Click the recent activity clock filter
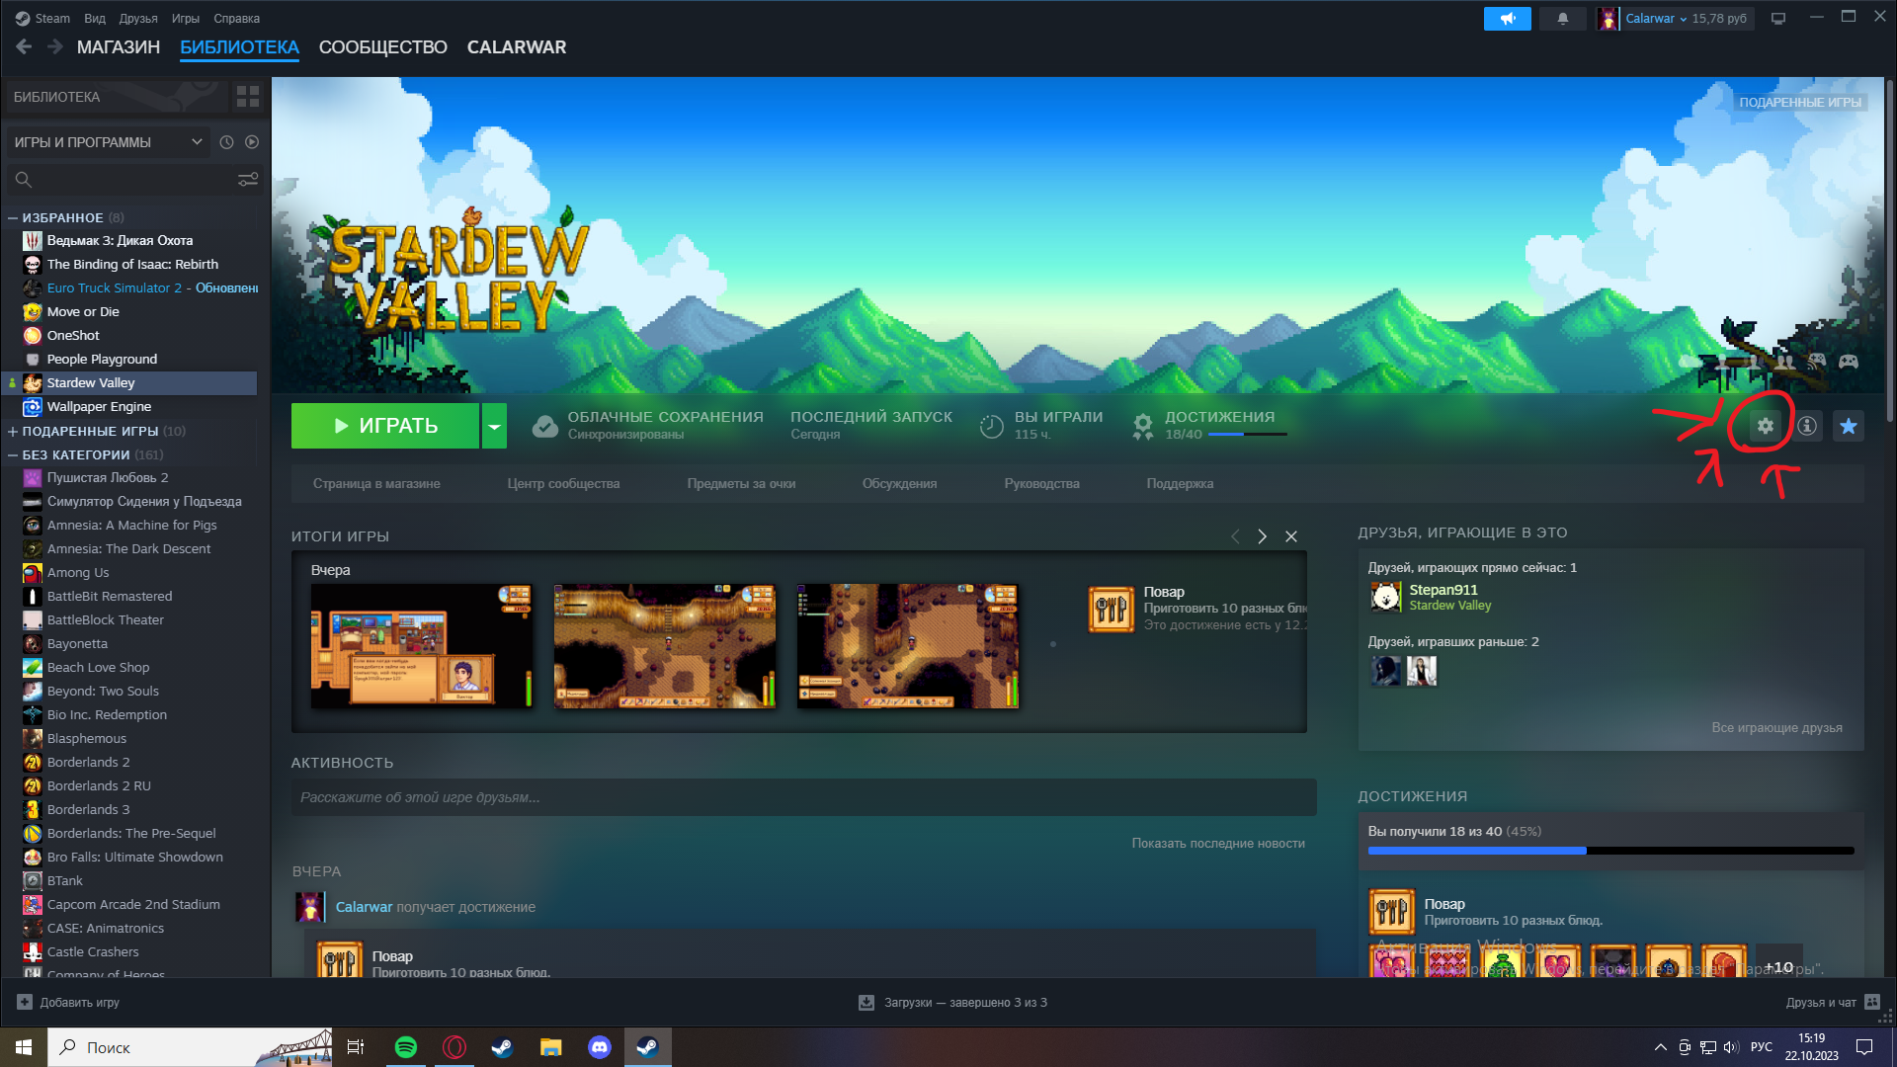Screen dimensions: 1897x1067 (x=226, y=142)
